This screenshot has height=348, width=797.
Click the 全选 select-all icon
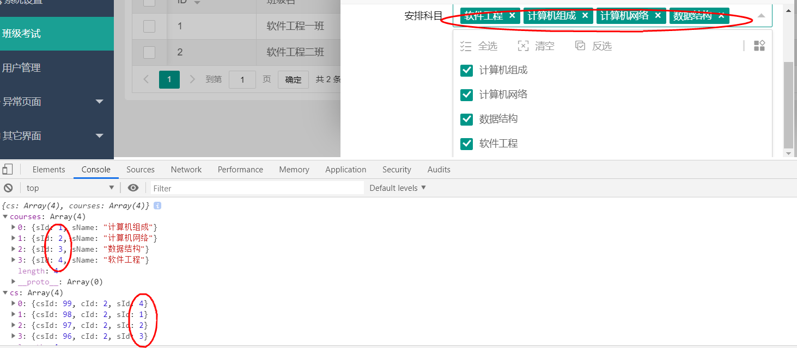click(466, 46)
